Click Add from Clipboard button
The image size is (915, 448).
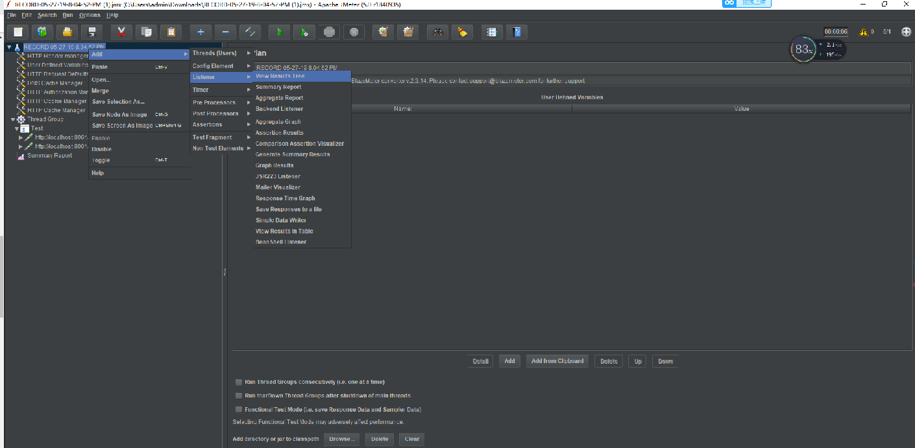coord(557,361)
